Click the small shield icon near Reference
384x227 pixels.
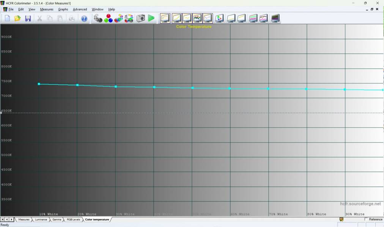pos(342,219)
